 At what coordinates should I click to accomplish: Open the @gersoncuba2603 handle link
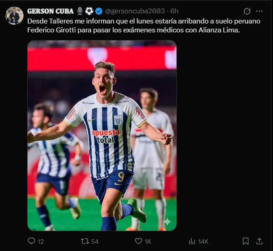135,11
